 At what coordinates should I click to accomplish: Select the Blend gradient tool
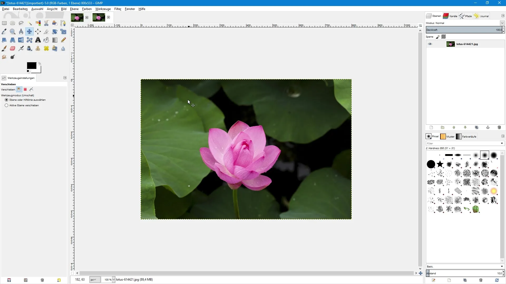click(55, 40)
